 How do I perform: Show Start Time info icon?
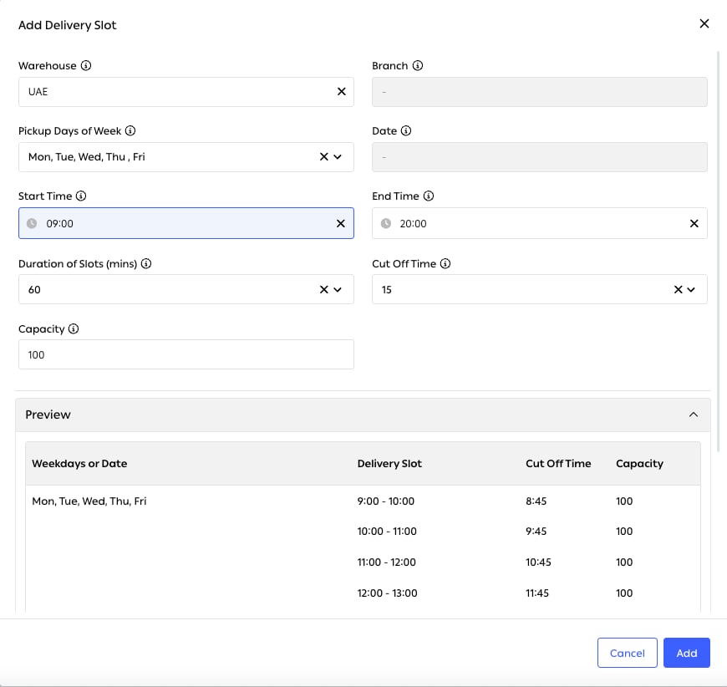click(81, 196)
